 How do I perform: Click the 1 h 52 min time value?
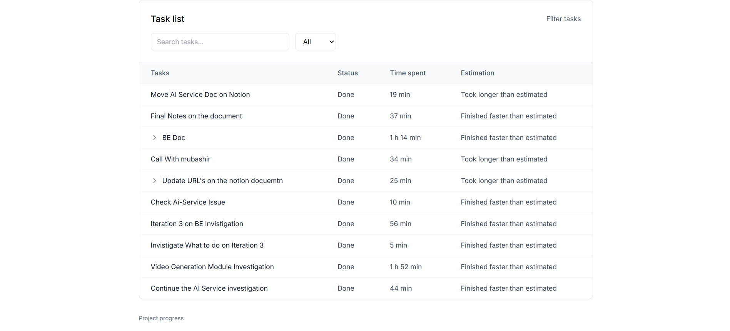click(x=406, y=267)
